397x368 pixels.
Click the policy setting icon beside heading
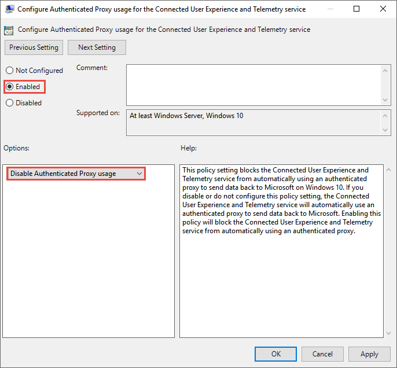tap(9, 30)
